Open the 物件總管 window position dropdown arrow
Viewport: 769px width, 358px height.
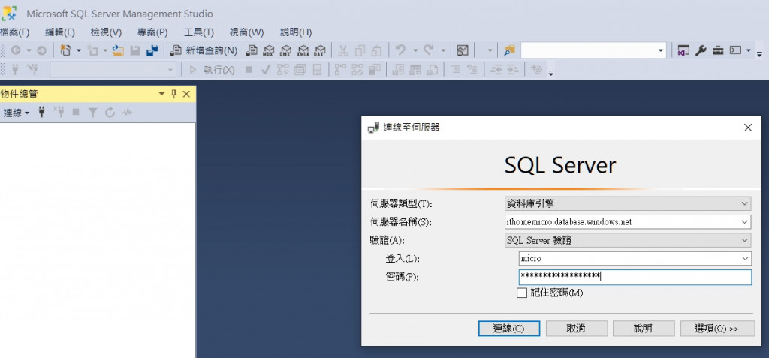(161, 94)
